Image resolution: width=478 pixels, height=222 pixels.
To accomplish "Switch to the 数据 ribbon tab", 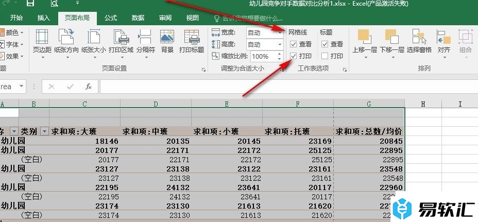I will pos(138,18).
